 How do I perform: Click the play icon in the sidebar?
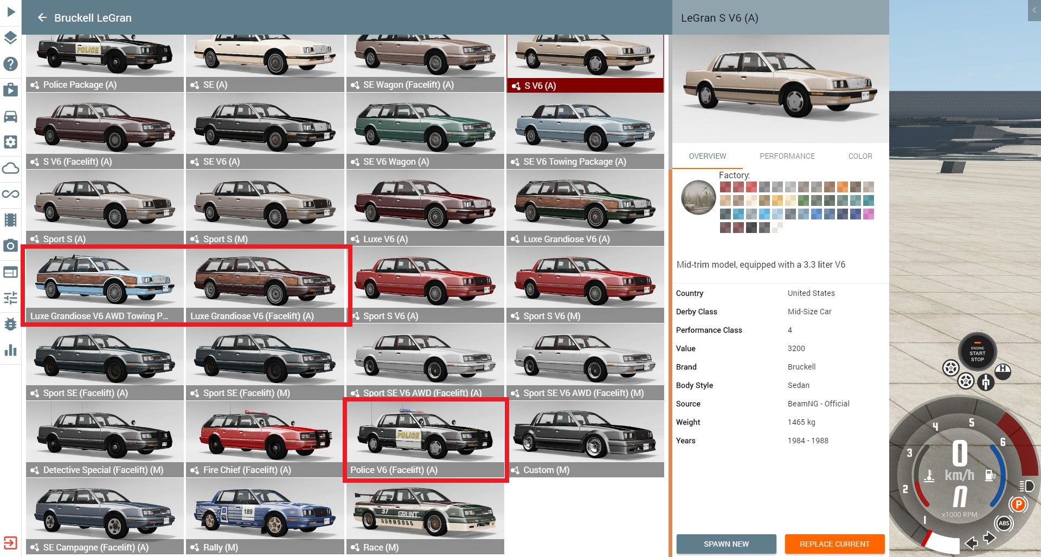coord(11,11)
